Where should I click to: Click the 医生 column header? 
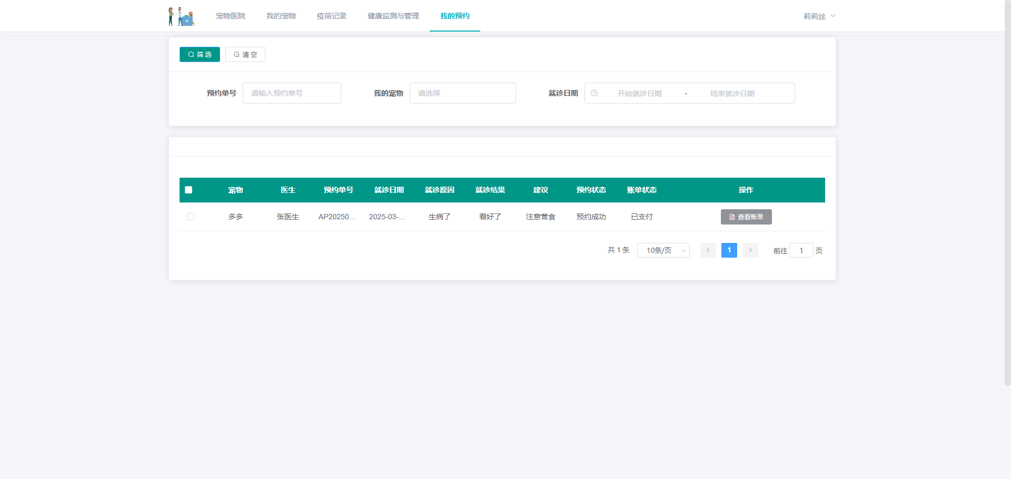[x=288, y=190]
